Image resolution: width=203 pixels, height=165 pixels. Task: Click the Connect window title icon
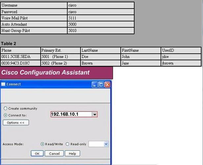[3, 84]
